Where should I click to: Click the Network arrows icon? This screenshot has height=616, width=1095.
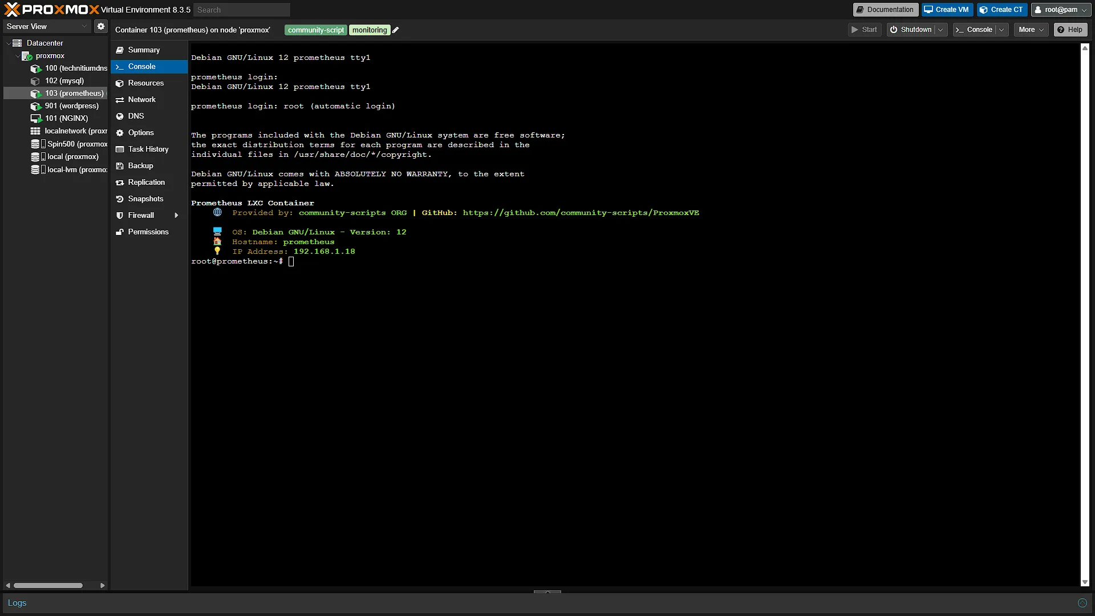click(120, 100)
